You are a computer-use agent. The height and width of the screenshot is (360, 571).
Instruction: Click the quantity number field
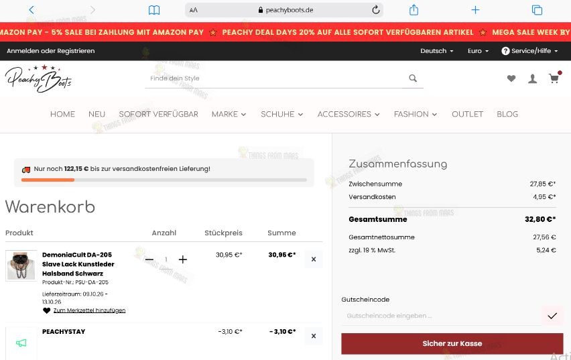(166, 259)
